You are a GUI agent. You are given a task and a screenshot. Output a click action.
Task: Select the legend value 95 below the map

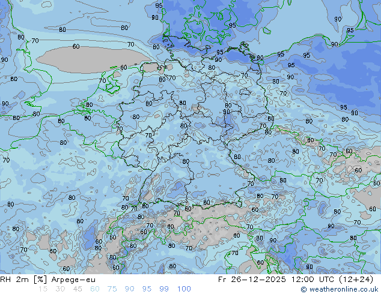pos(147,289)
